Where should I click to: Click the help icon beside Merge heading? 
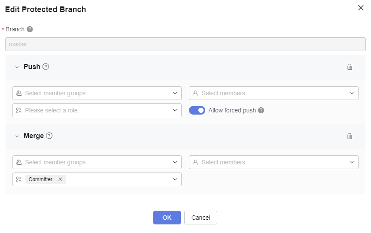pos(49,136)
